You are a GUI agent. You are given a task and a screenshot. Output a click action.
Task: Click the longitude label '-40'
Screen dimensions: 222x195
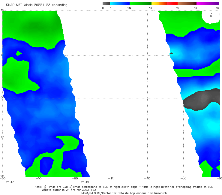(147, 178)
